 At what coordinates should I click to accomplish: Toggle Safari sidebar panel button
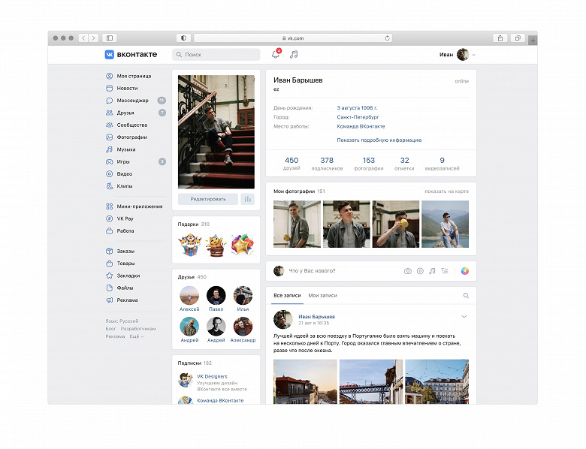[110, 38]
